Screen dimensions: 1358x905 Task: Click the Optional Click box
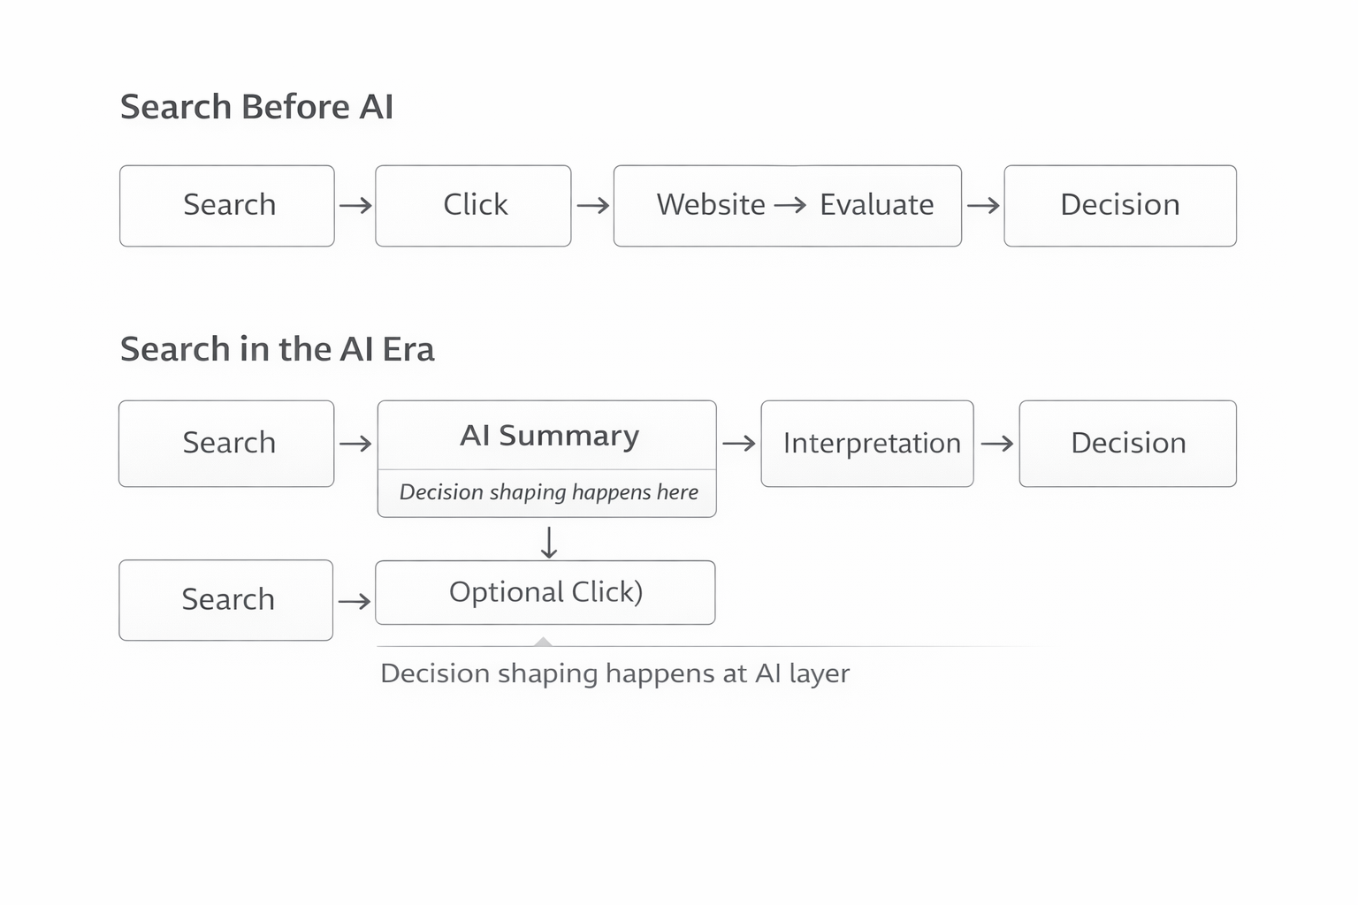point(545,592)
